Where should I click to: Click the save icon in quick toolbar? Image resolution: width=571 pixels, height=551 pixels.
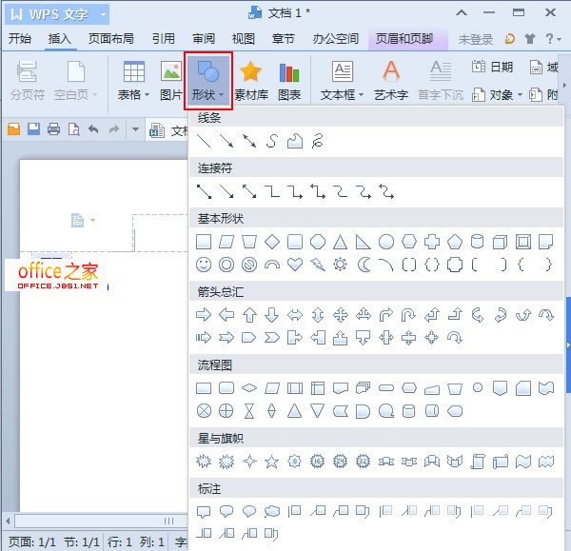click(33, 128)
